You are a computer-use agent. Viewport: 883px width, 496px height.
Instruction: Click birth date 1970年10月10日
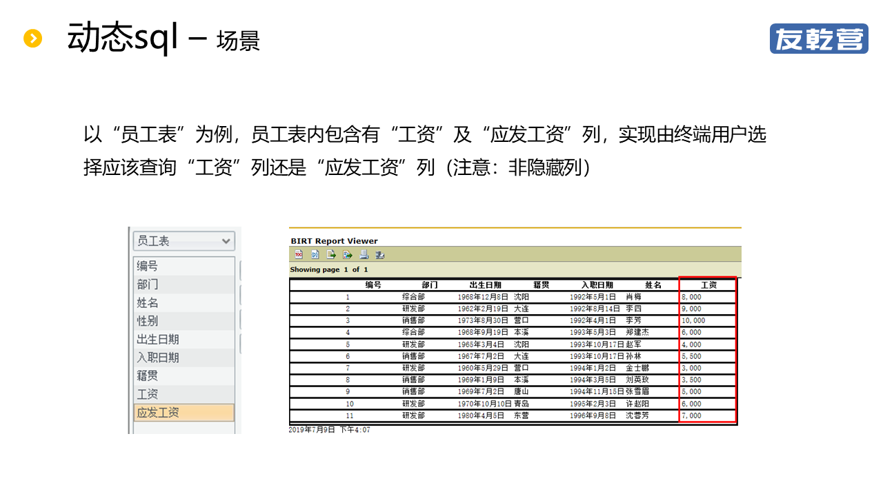tap(485, 404)
